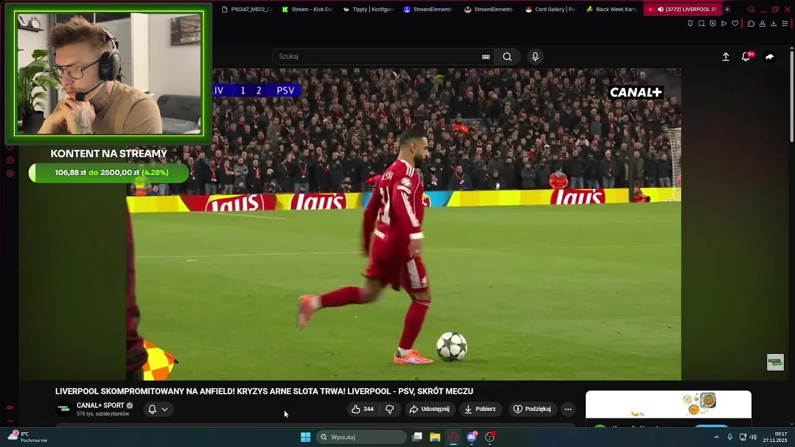Expand the notification bell dropdown for the channel
Screen dimensions: 795x447
point(165,409)
